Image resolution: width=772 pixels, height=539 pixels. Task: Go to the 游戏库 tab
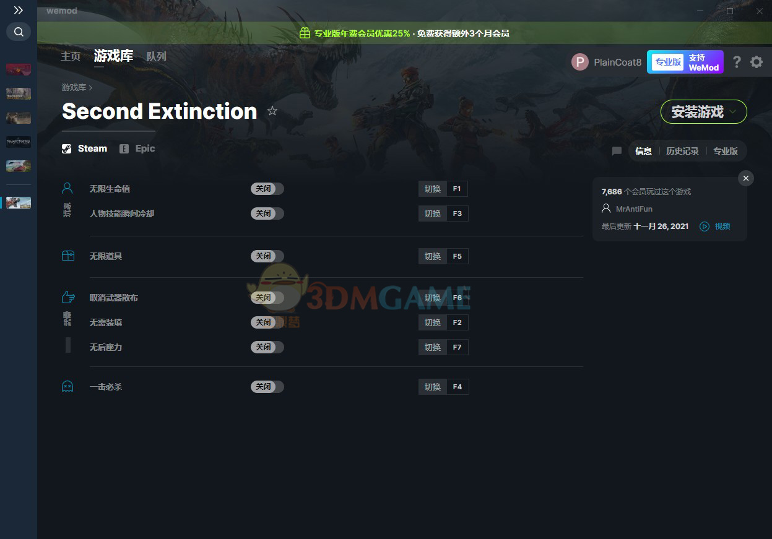(x=113, y=56)
